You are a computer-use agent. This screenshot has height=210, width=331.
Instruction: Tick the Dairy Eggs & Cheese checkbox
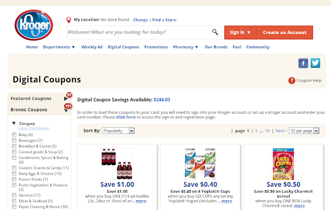click(x=14, y=173)
